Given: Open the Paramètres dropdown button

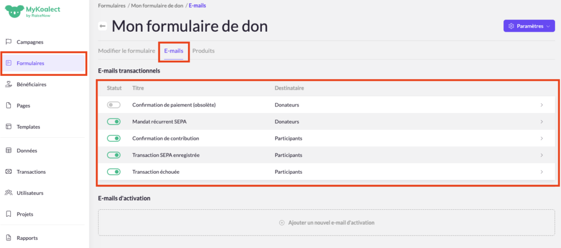Looking at the screenshot, I should [x=529, y=26].
